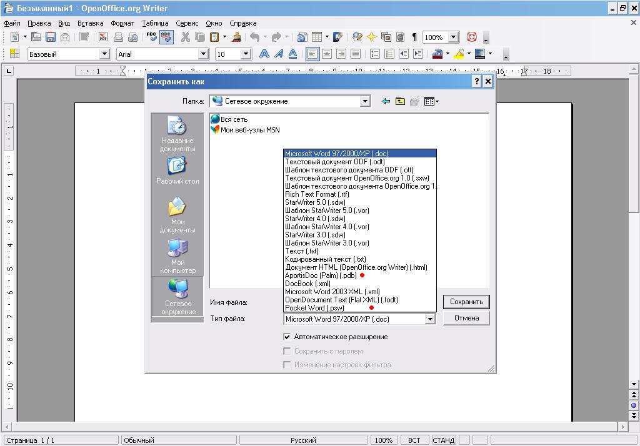Click the Spellcheck ABC icon
640x446 pixels.
coord(151,37)
